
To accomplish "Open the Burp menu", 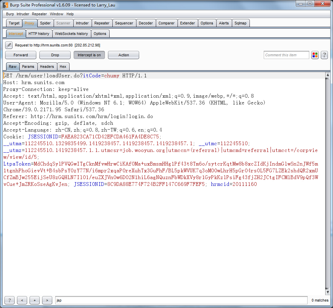I will click(10, 14).
